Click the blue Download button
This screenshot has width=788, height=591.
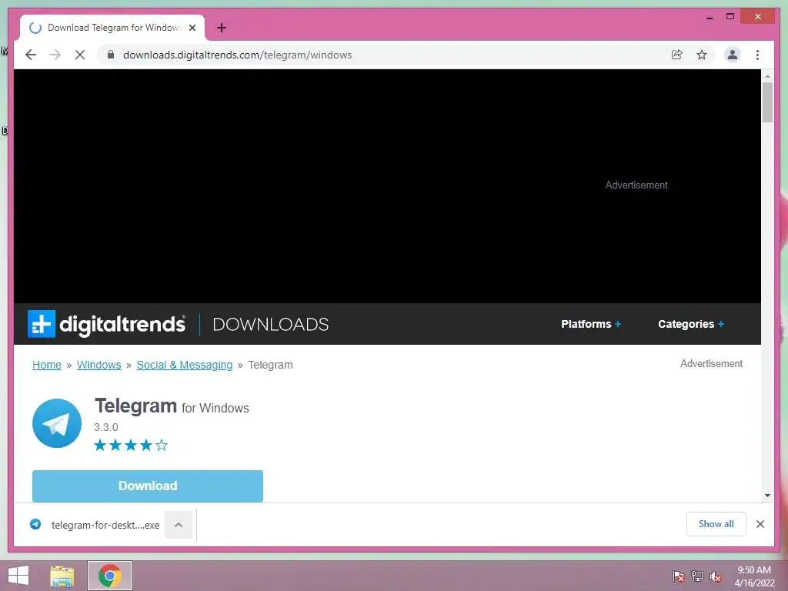pyautogui.click(x=148, y=486)
